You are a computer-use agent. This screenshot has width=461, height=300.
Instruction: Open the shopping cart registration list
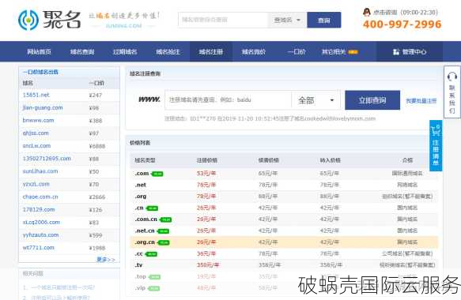[x=436, y=145]
